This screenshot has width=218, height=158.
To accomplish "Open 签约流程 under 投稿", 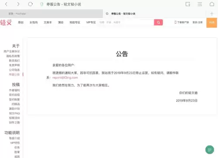I will (14, 95).
